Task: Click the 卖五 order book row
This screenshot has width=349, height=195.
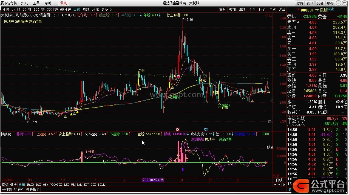Action: point(317,22)
